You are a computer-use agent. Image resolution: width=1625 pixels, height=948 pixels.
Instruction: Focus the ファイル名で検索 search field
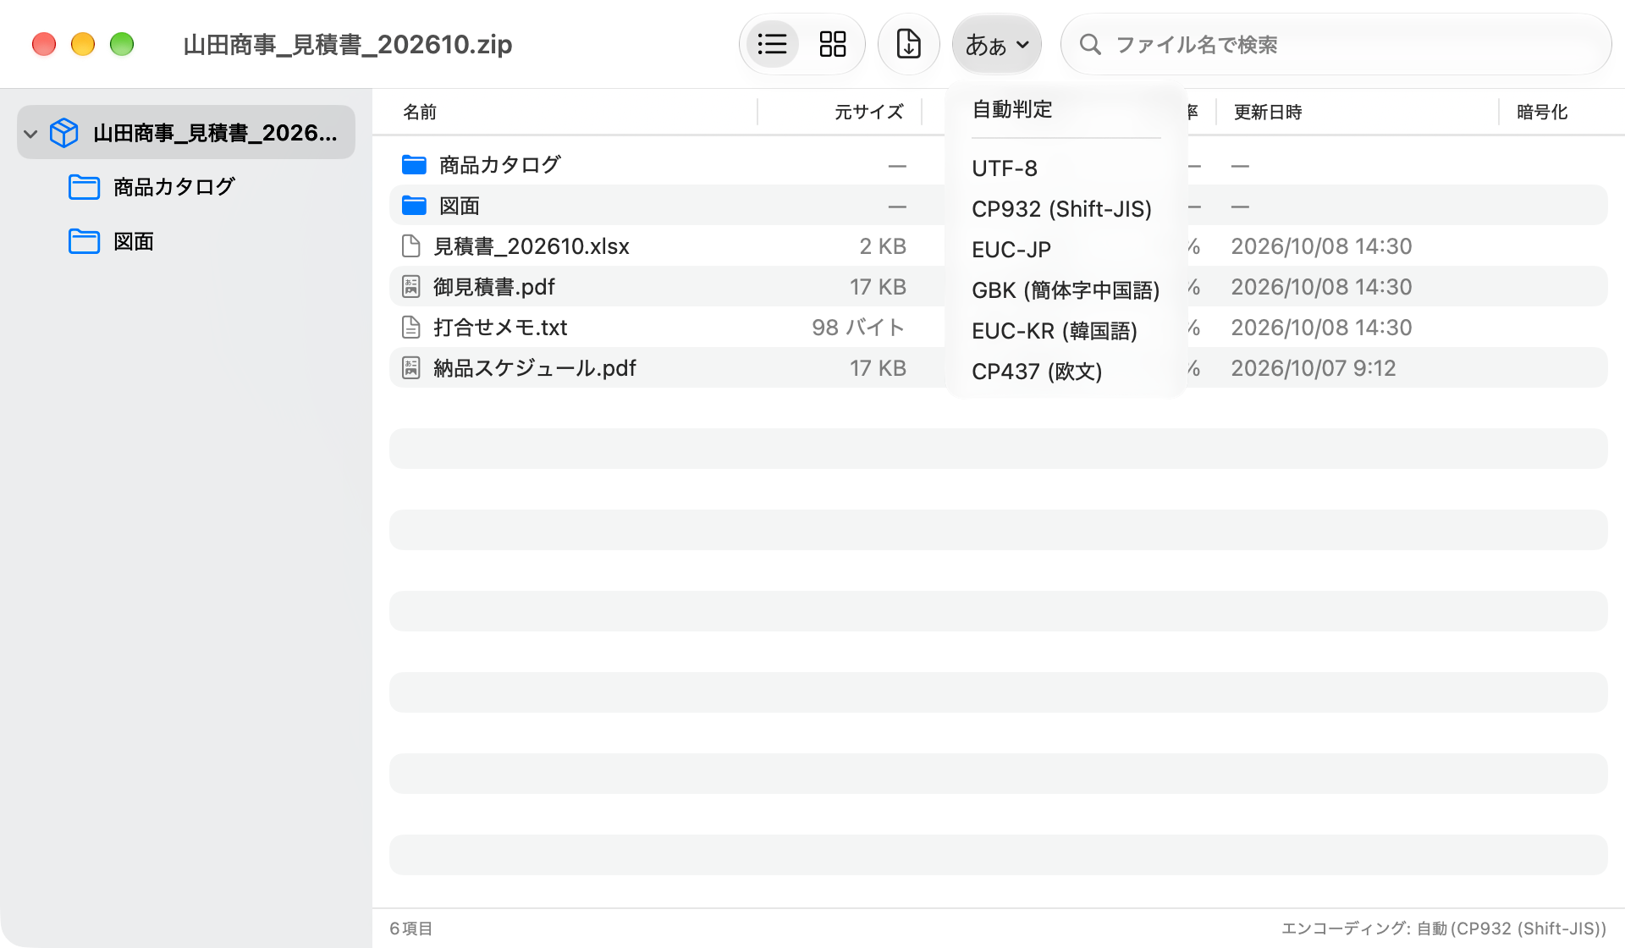click(1336, 44)
